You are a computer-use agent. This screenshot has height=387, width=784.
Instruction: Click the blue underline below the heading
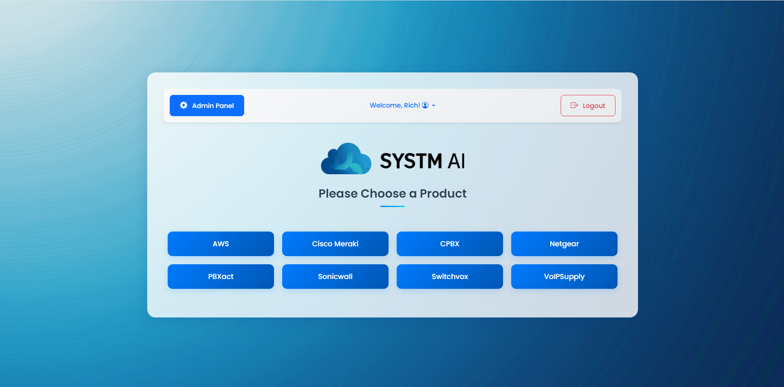point(392,206)
